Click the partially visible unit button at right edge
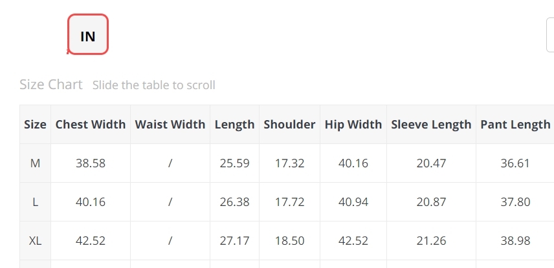Viewport: 554px width, 268px height. 551,35
